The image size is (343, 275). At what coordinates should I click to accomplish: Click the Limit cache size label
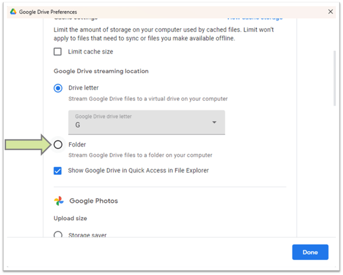pyautogui.click(x=90, y=52)
